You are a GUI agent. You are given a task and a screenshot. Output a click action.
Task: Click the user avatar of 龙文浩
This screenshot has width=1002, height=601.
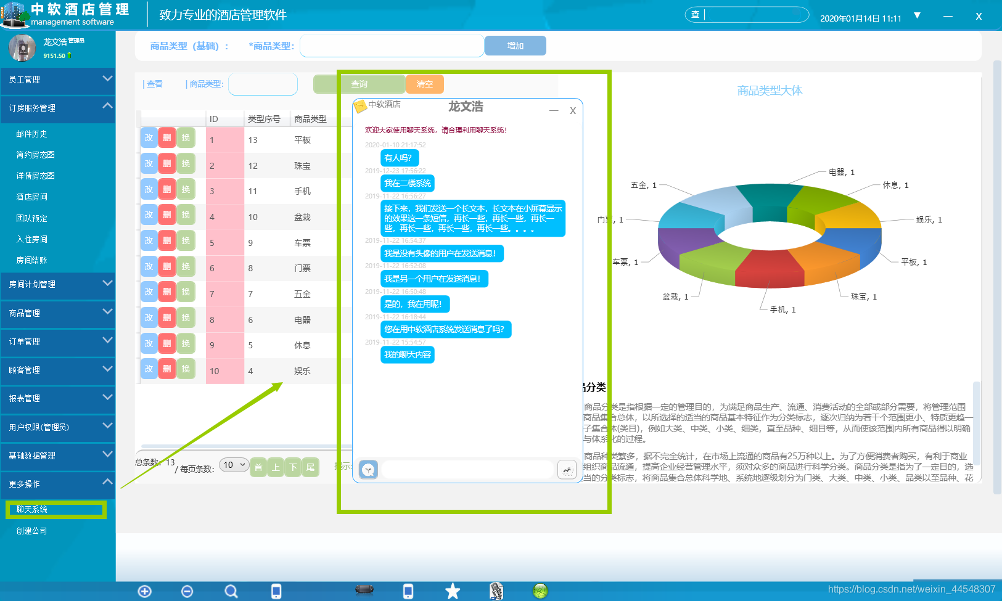pyautogui.click(x=22, y=48)
